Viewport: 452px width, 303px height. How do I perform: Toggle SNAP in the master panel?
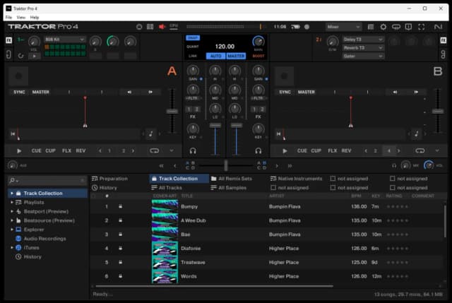click(x=193, y=37)
